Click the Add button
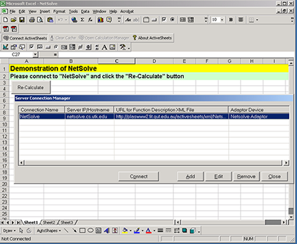The image size is (297, 244). pos(190,177)
